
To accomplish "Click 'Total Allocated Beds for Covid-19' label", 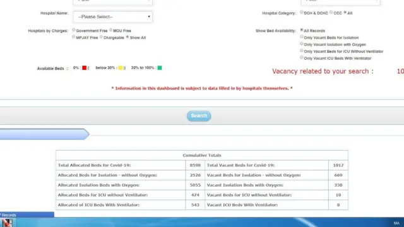I will (94, 165).
